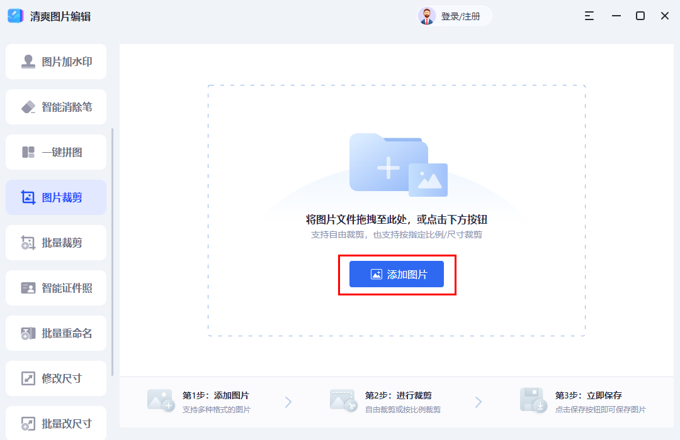Click the 第3步 save step icon
The image size is (680, 440).
(533, 400)
